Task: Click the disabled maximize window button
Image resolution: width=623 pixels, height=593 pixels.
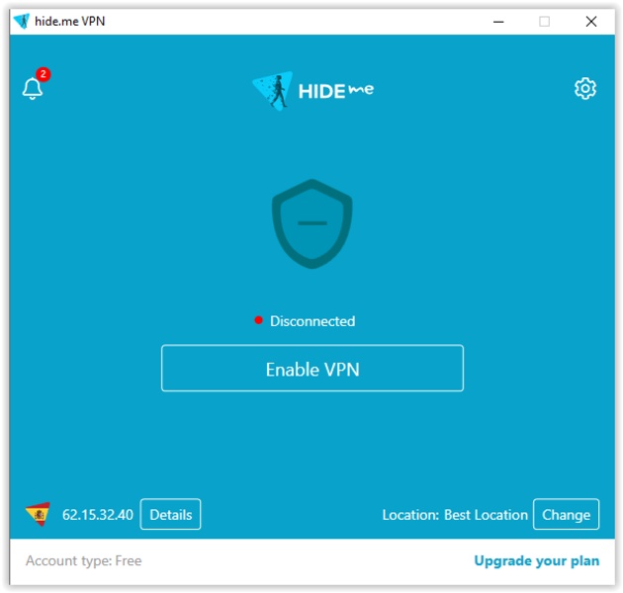Action: pos(544,22)
